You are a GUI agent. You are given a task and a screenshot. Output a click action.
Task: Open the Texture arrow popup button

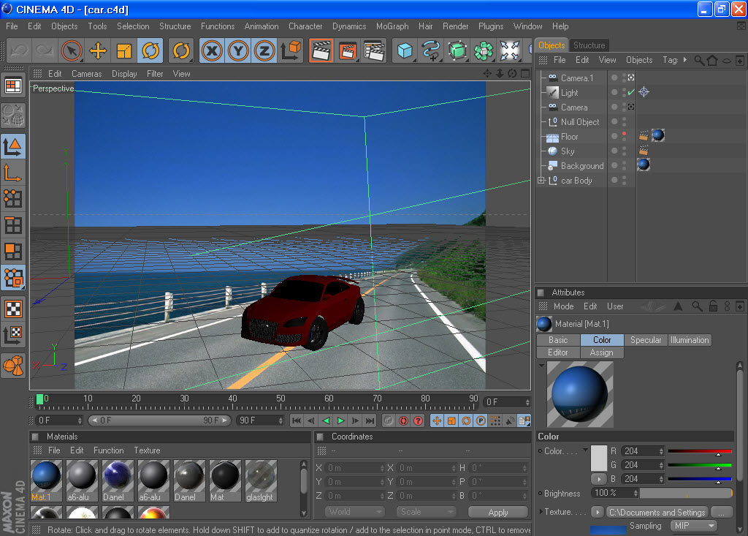point(598,512)
